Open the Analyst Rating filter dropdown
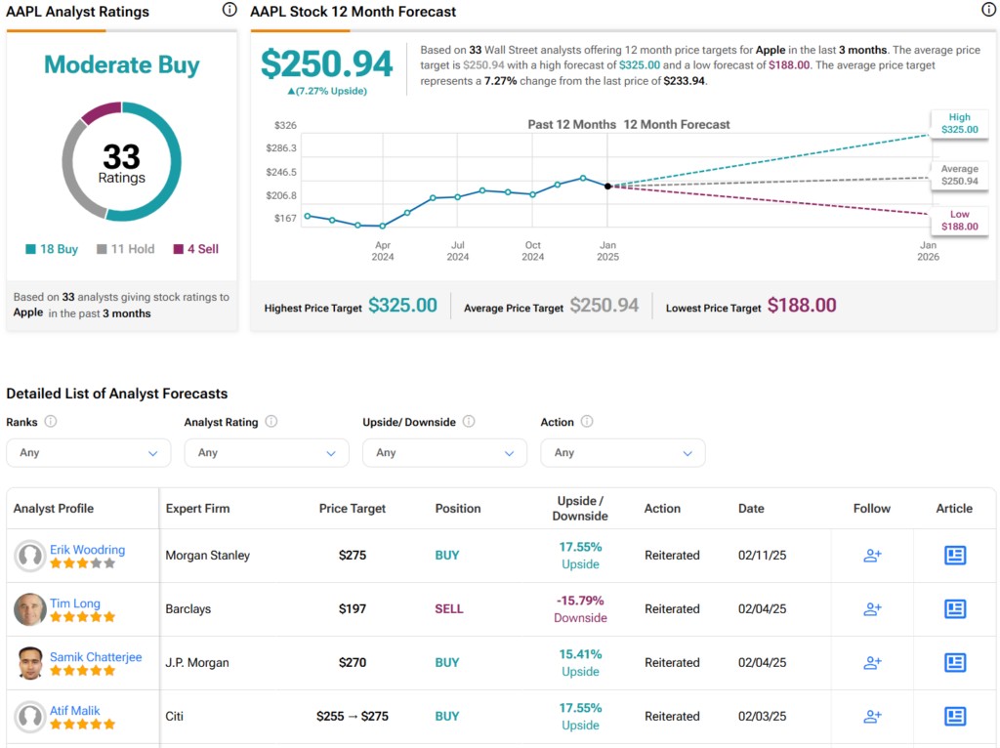 tap(266, 453)
